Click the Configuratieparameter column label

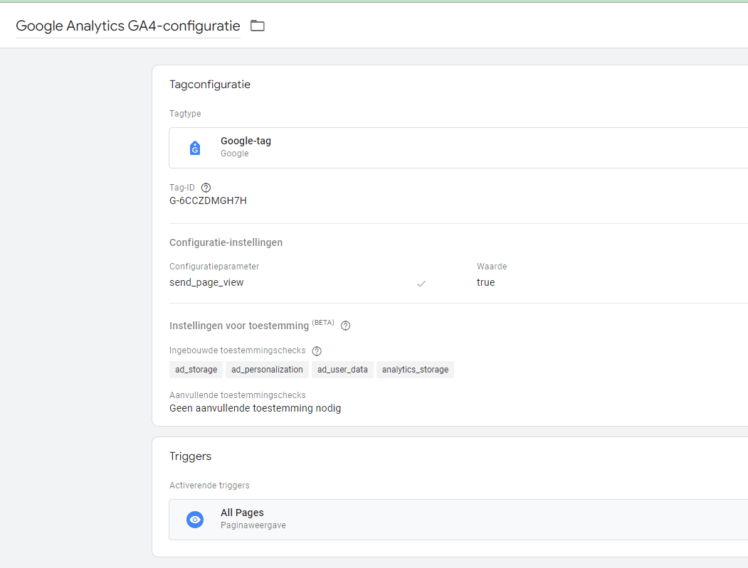pyautogui.click(x=214, y=267)
